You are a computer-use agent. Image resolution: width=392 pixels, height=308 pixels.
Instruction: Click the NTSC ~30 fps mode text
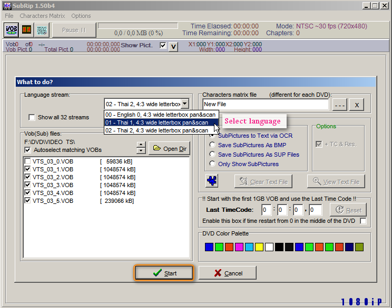click(331, 26)
